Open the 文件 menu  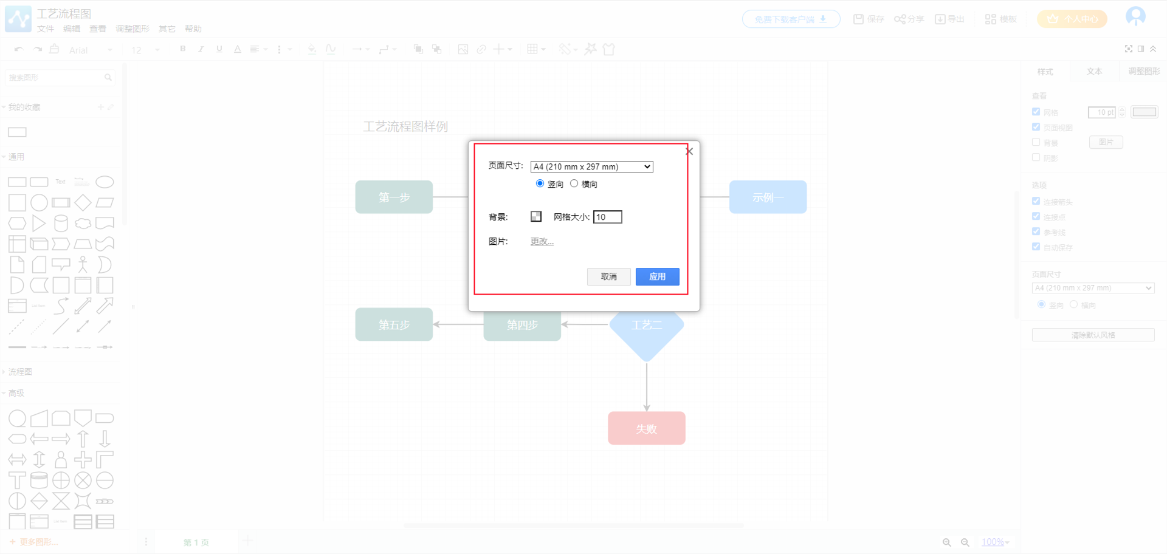[x=45, y=29]
